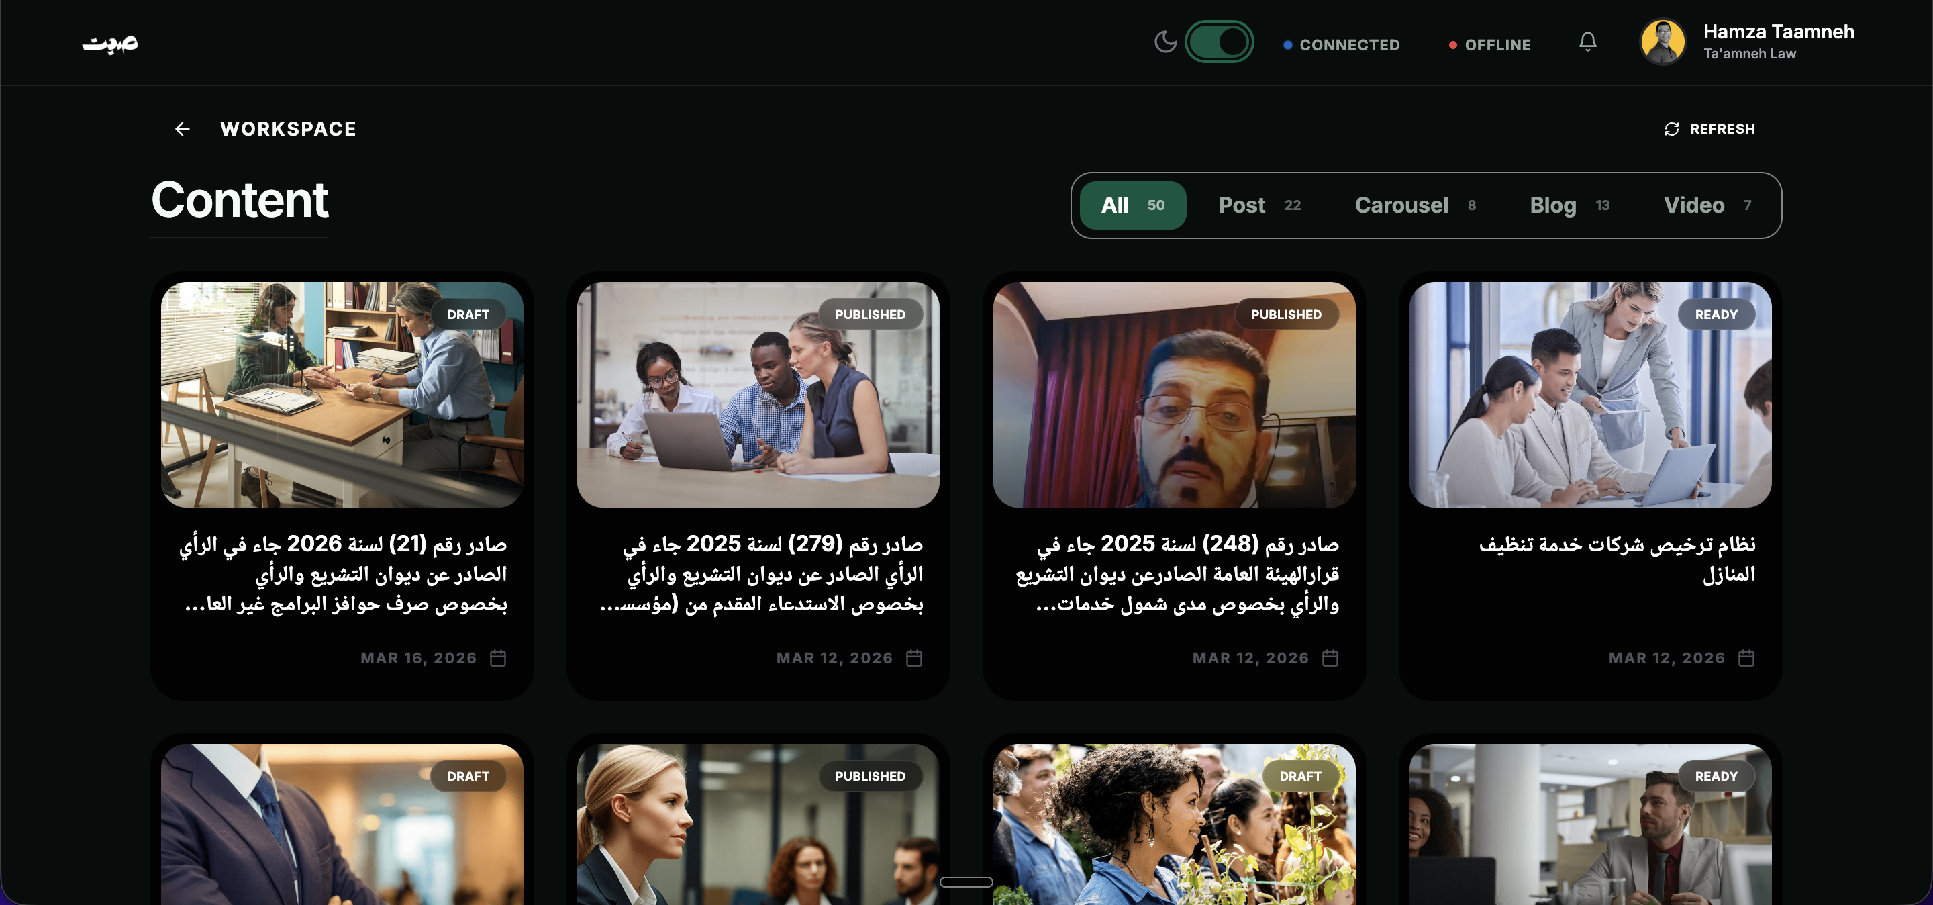Click the moon dark mode icon
This screenshot has width=1933, height=905.
point(1165,41)
